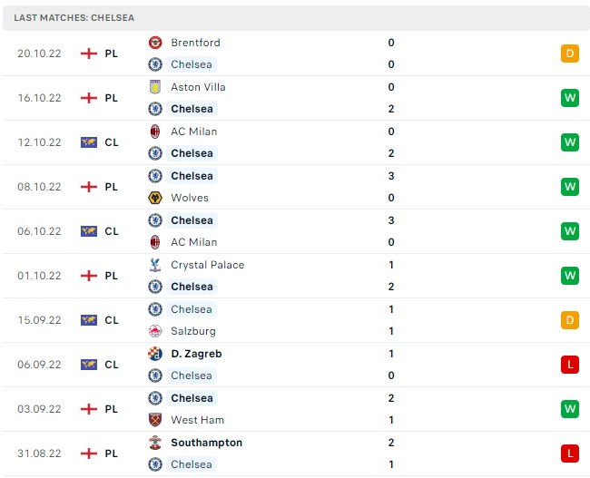Click the draw badge for Brentford match

570,54
